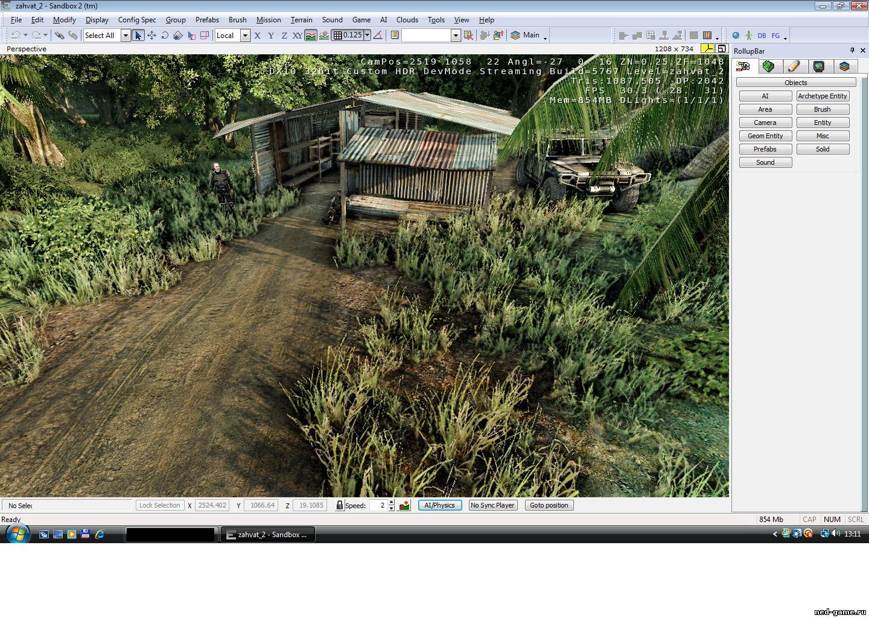Toggle Snap to Objects and Terrain
Viewport: 869px width, 618px height.
tap(324, 36)
